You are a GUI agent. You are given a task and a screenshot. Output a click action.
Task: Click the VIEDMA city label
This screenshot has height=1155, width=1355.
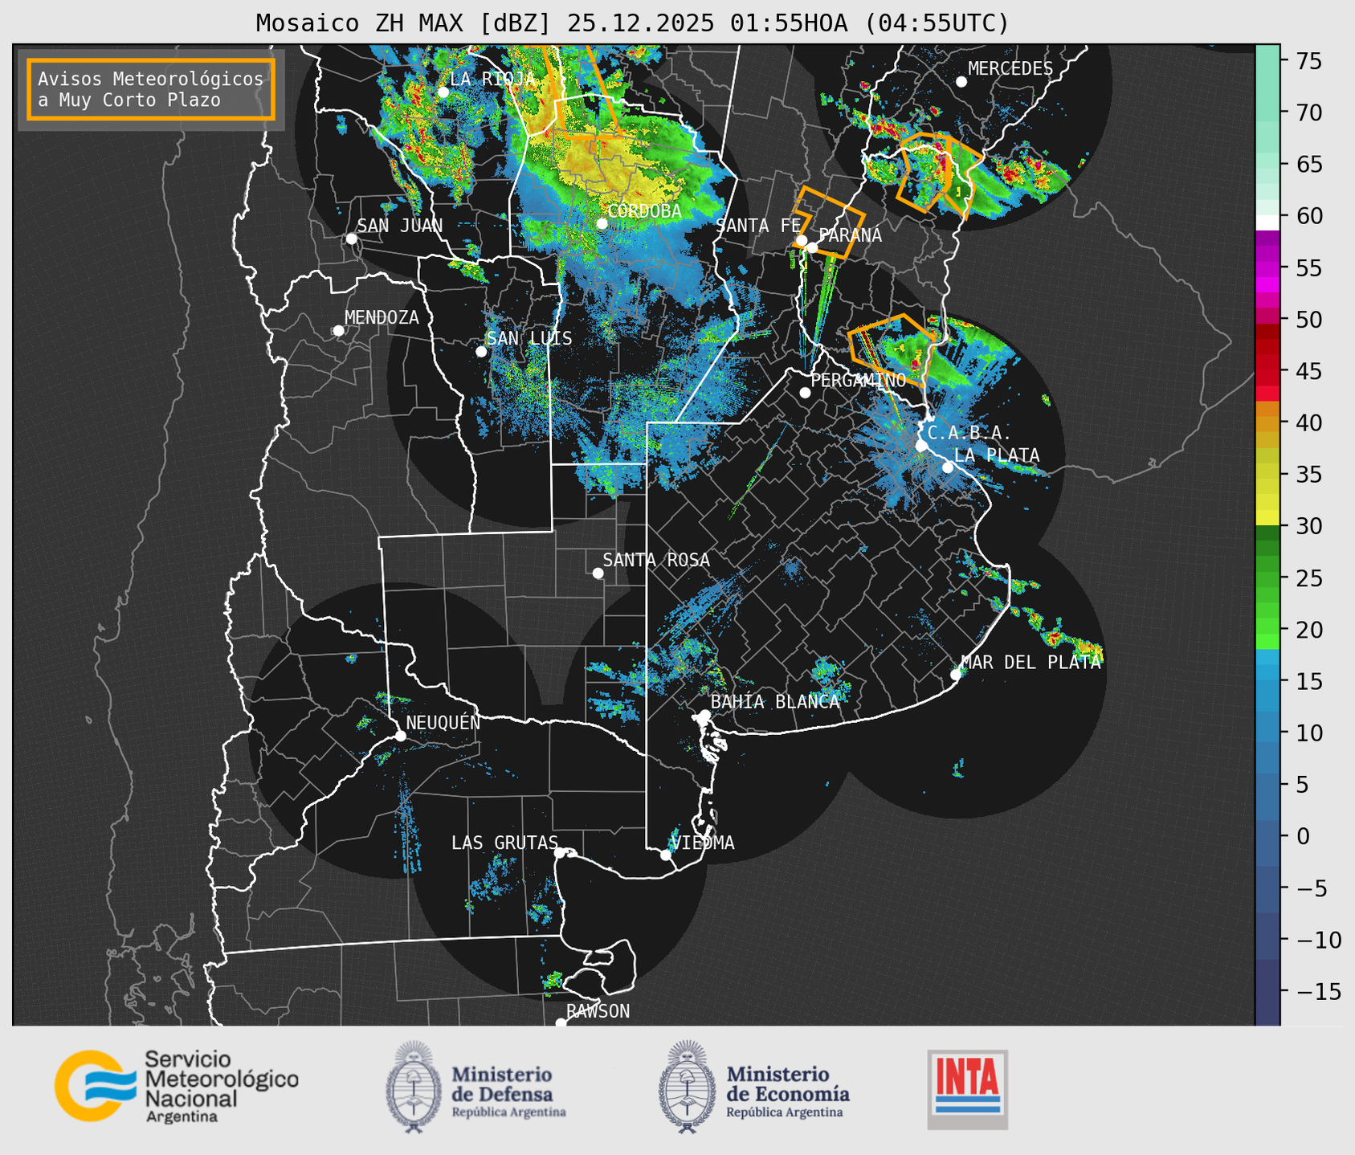tap(702, 843)
